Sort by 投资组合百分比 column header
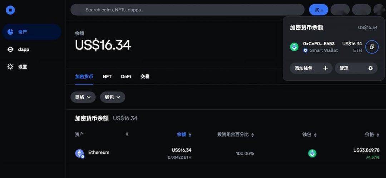 coord(235,135)
